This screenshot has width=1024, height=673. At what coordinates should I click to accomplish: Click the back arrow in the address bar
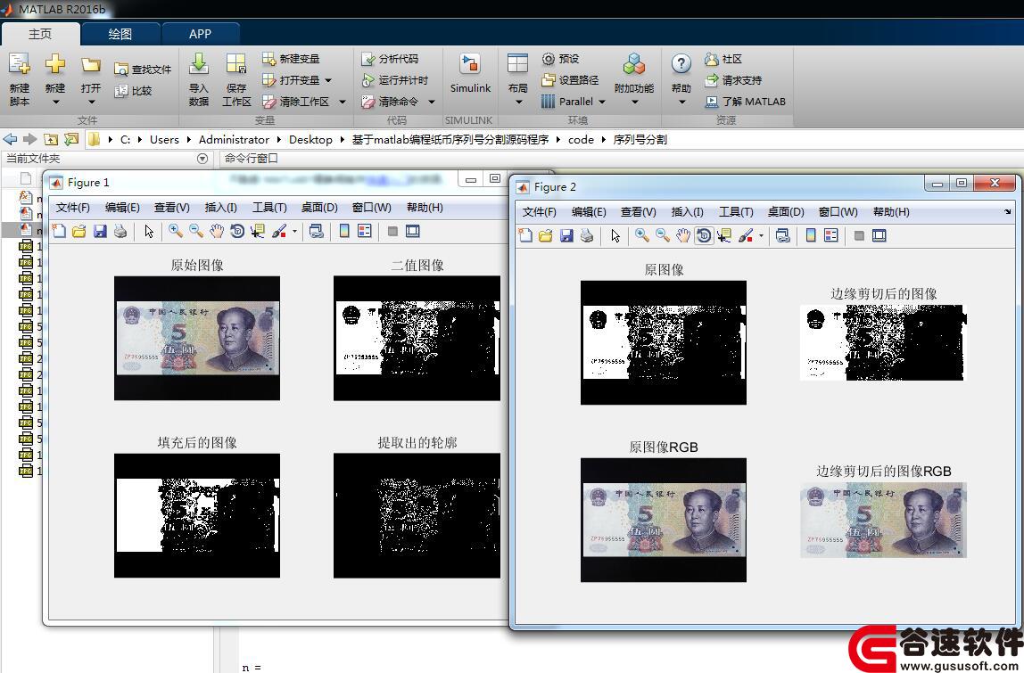[x=10, y=139]
